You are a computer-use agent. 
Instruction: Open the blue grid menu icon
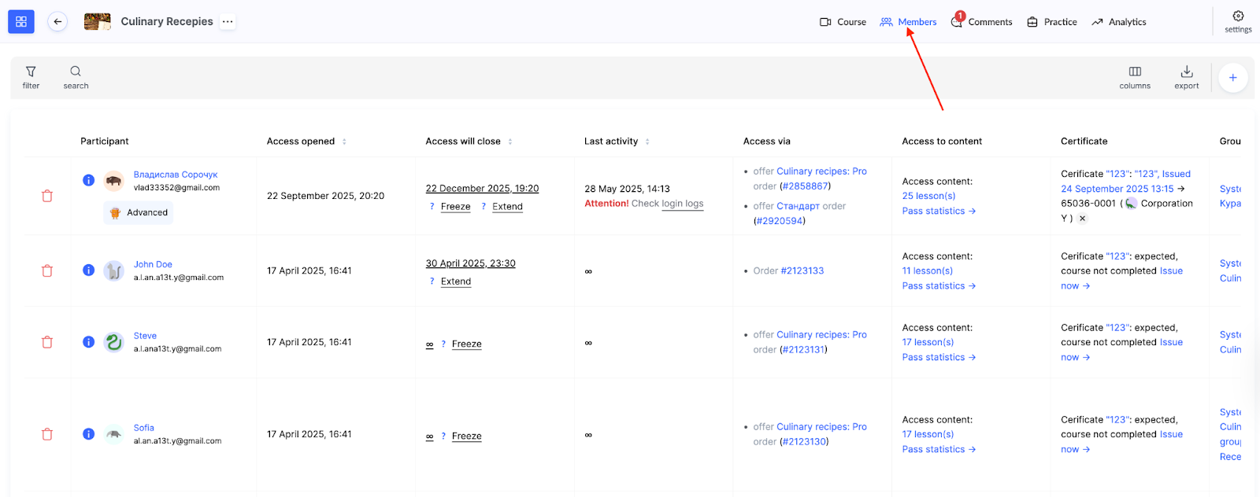click(x=21, y=22)
